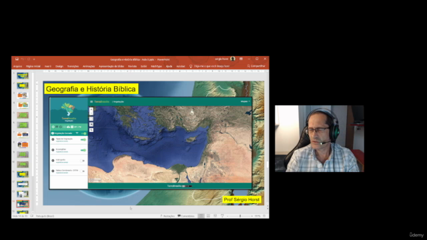Select slide 3 thumbnail
The height and width of the screenshot is (240, 427).
tap(23, 95)
